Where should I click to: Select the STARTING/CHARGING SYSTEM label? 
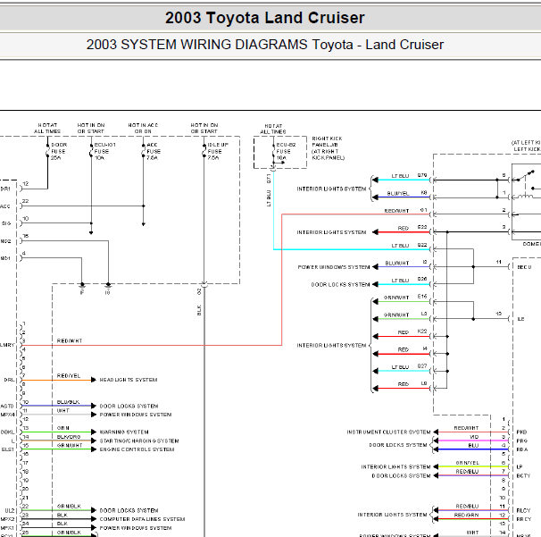pos(139,441)
